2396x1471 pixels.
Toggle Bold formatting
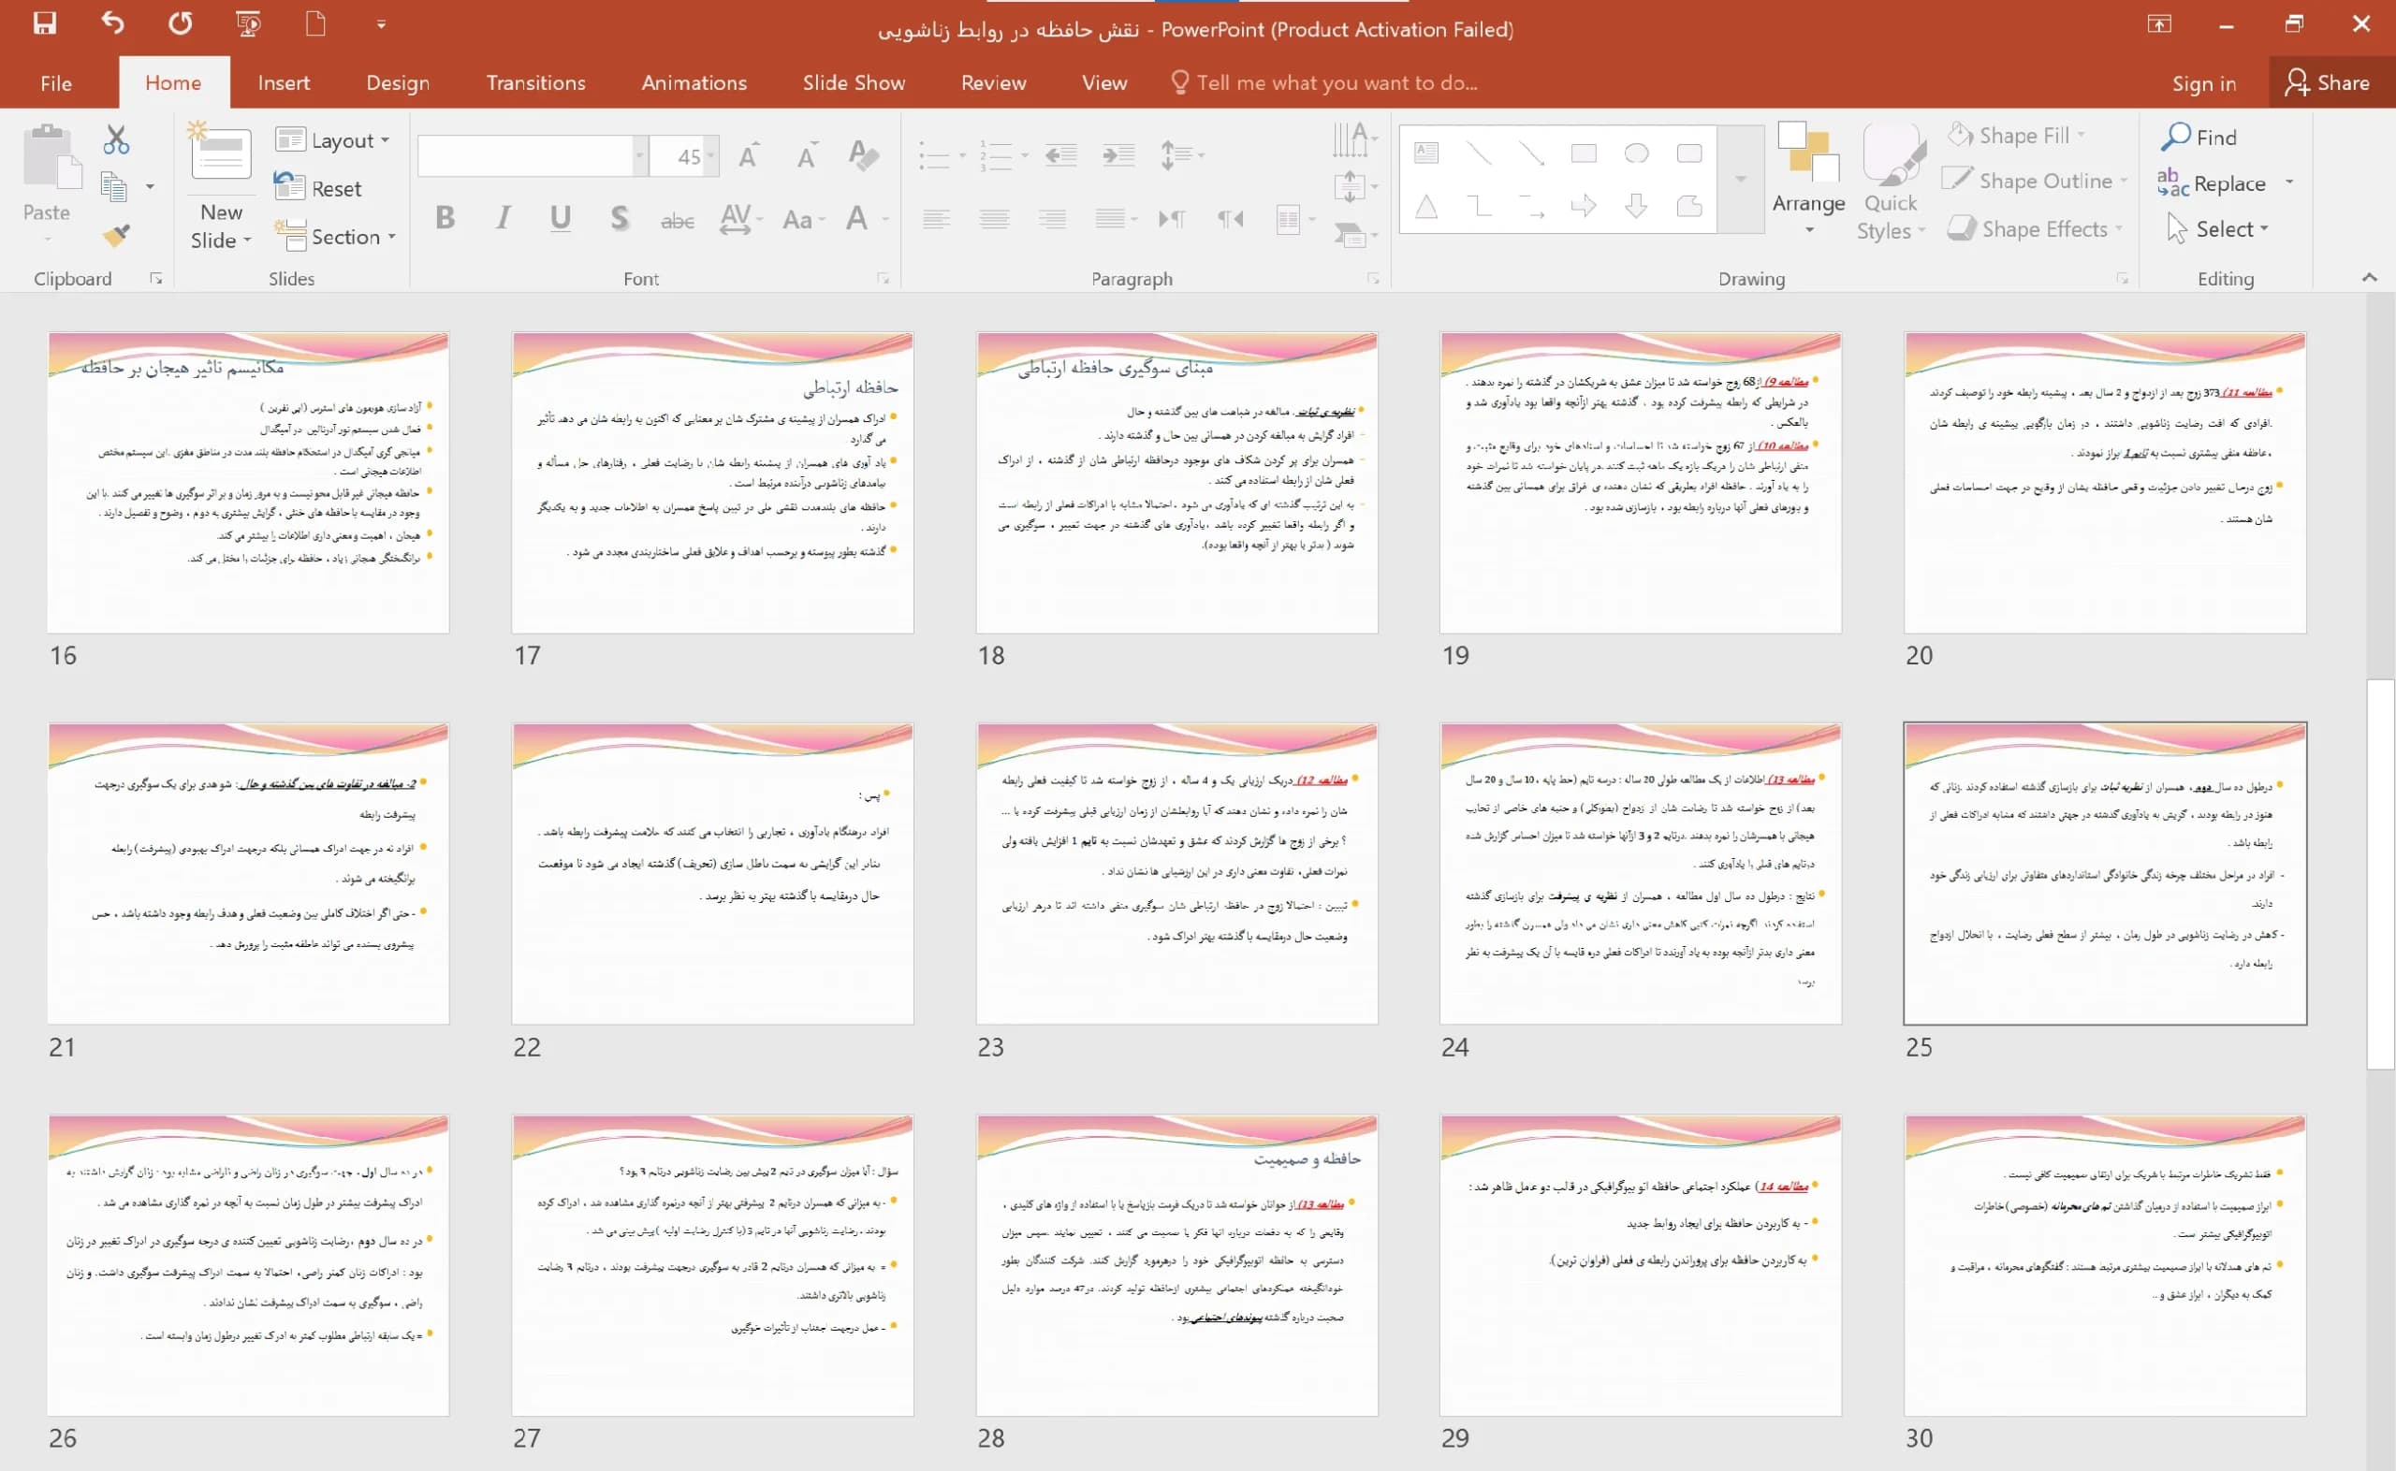(x=446, y=218)
